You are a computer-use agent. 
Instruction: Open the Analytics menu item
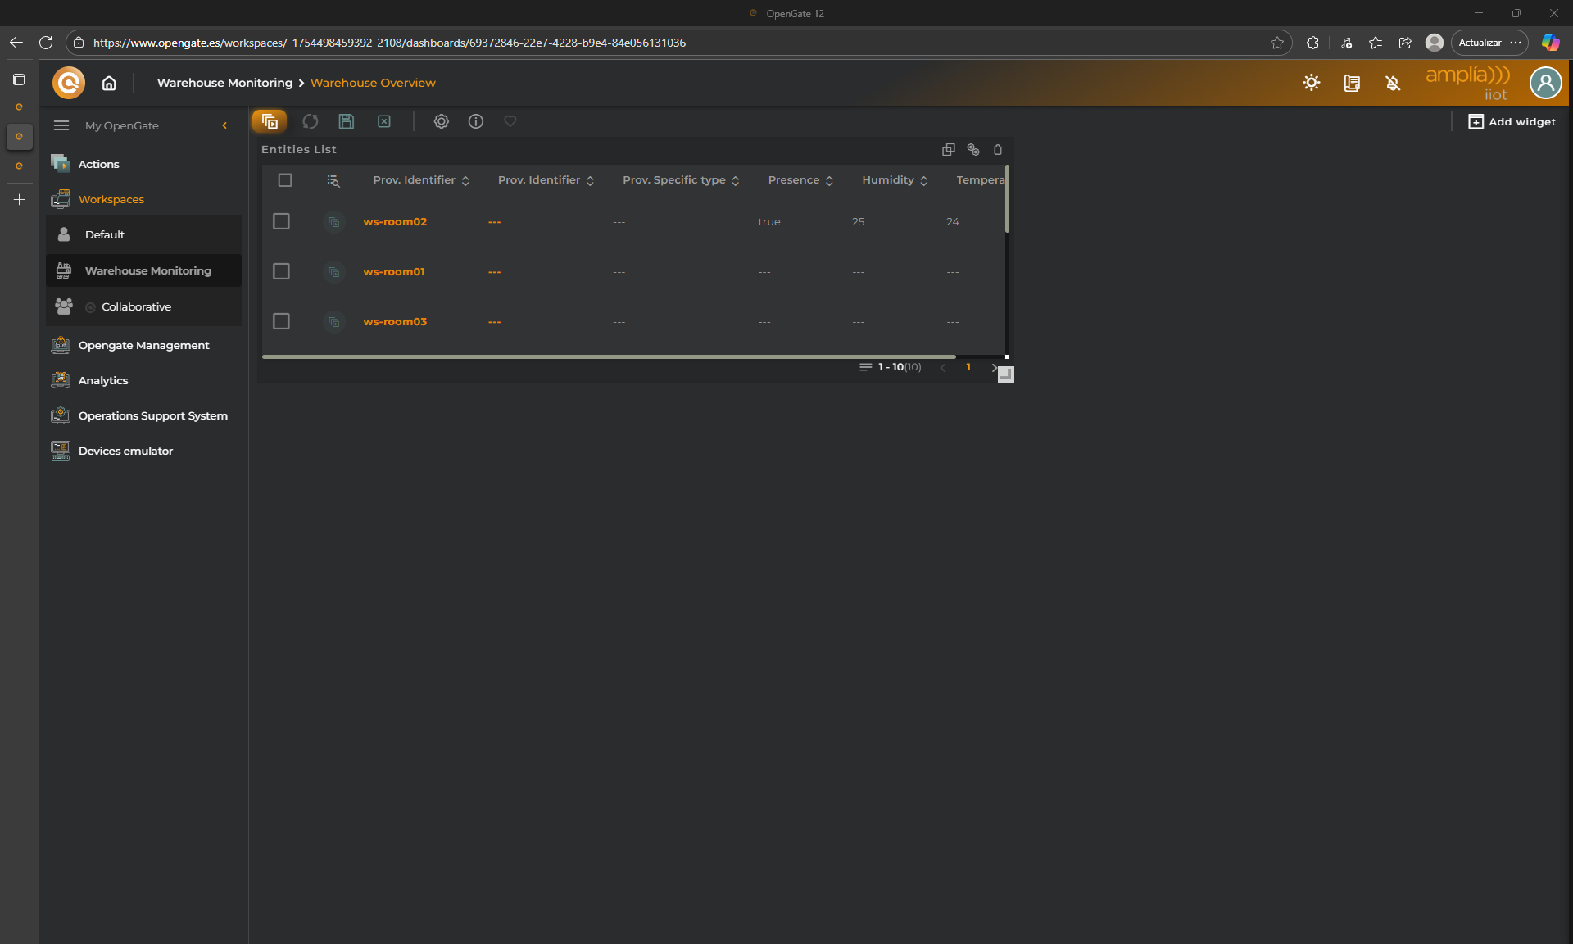click(x=103, y=380)
